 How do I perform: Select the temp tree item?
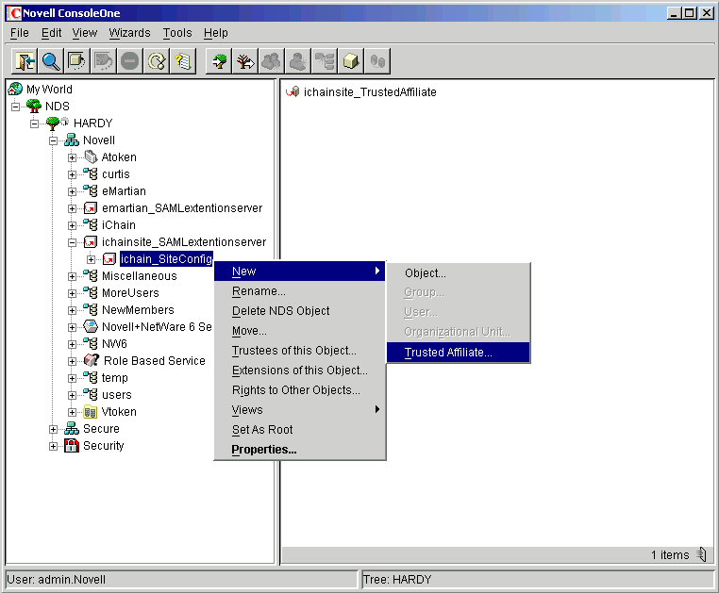[x=114, y=378]
